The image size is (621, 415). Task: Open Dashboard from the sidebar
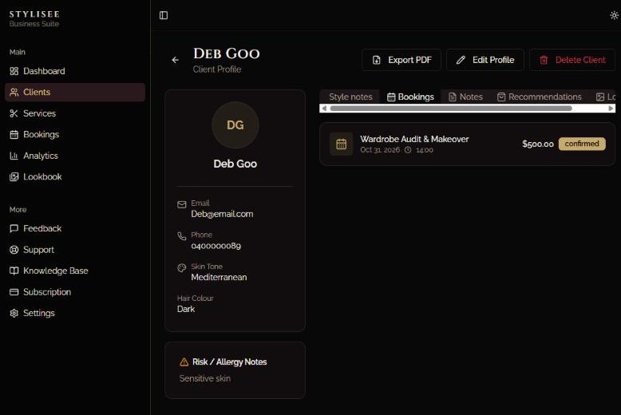[x=75, y=71]
